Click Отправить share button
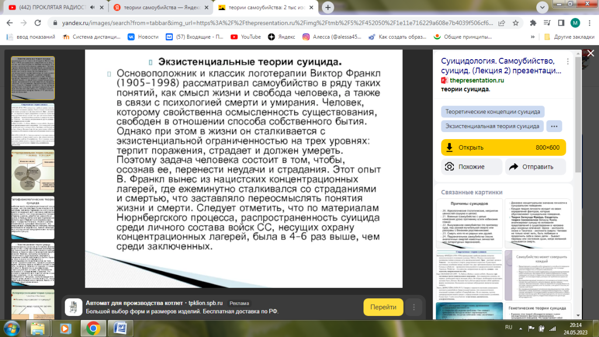 535,167
